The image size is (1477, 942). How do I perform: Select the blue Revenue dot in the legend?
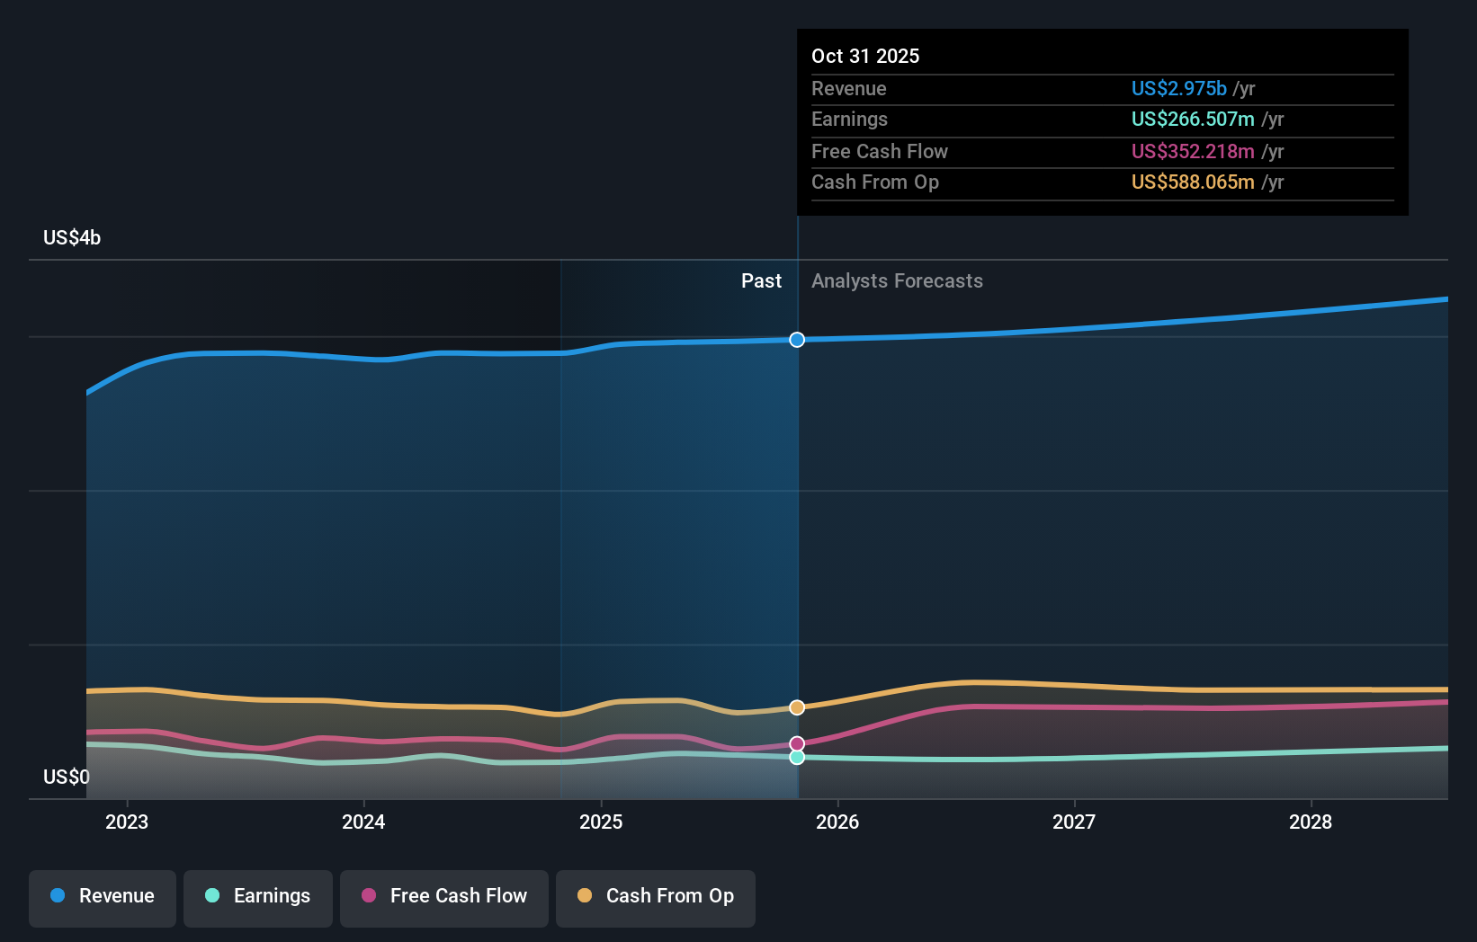57,896
